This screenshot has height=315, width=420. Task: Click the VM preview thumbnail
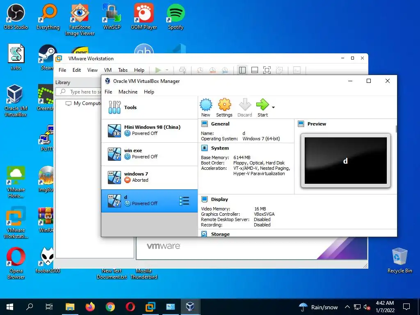345,160
